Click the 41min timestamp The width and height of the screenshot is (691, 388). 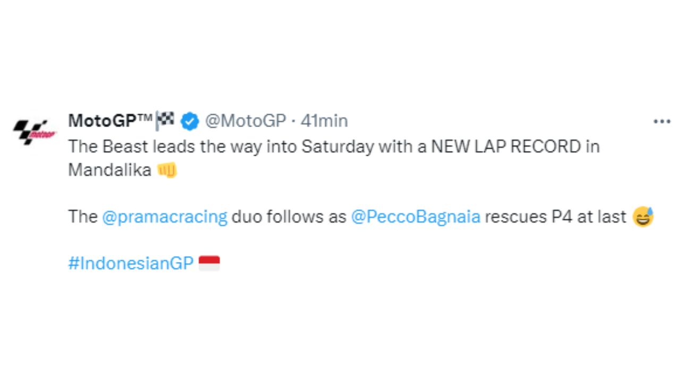coord(325,121)
